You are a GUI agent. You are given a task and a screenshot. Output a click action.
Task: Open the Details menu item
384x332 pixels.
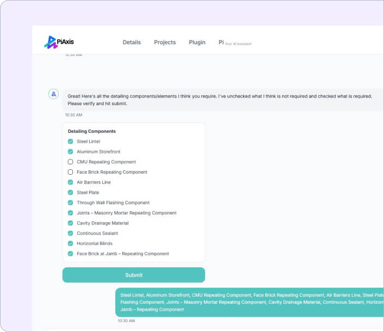(132, 42)
